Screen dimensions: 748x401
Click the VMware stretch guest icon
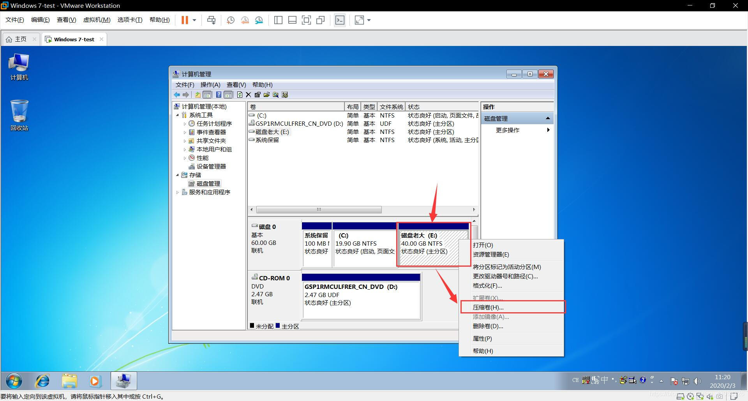[x=359, y=20]
